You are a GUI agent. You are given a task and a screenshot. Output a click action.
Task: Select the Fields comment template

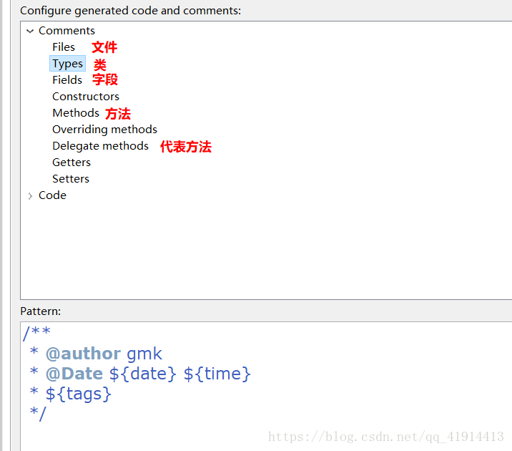click(x=67, y=79)
